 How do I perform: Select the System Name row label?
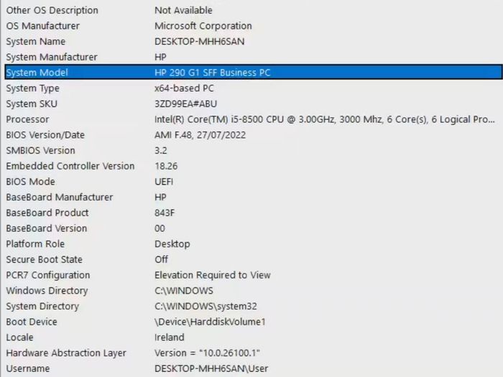point(36,42)
